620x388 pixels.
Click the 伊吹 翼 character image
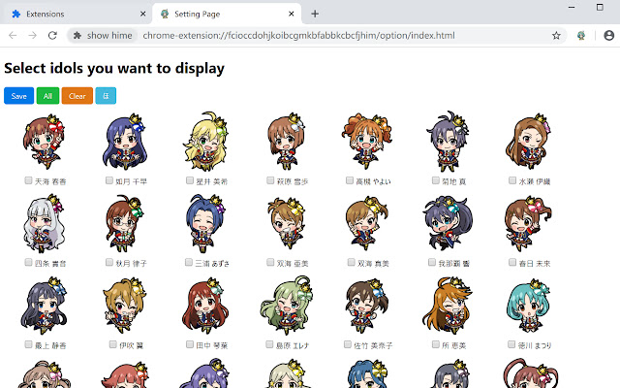coord(125,306)
